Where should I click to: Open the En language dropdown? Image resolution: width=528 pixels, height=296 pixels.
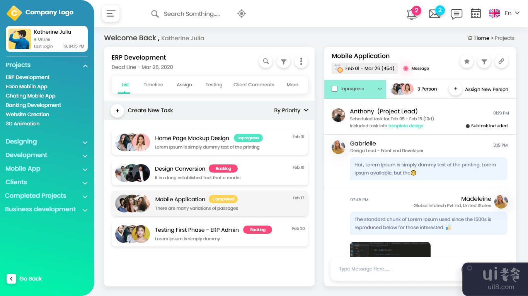(x=512, y=13)
